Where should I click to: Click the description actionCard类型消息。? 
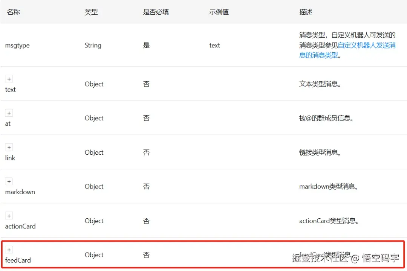tap(329, 221)
